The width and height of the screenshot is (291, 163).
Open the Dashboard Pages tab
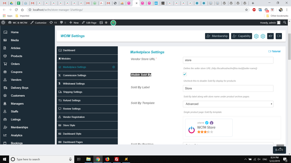click(87, 142)
